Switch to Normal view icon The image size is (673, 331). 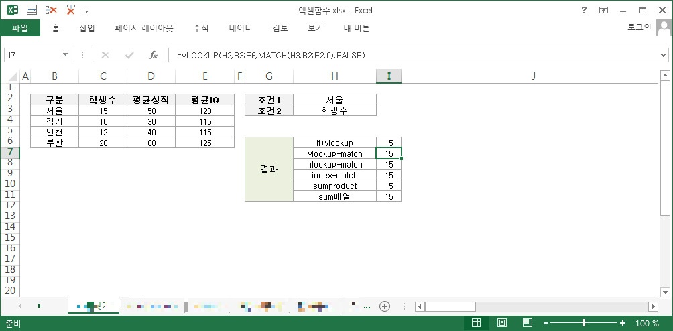[477, 323]
